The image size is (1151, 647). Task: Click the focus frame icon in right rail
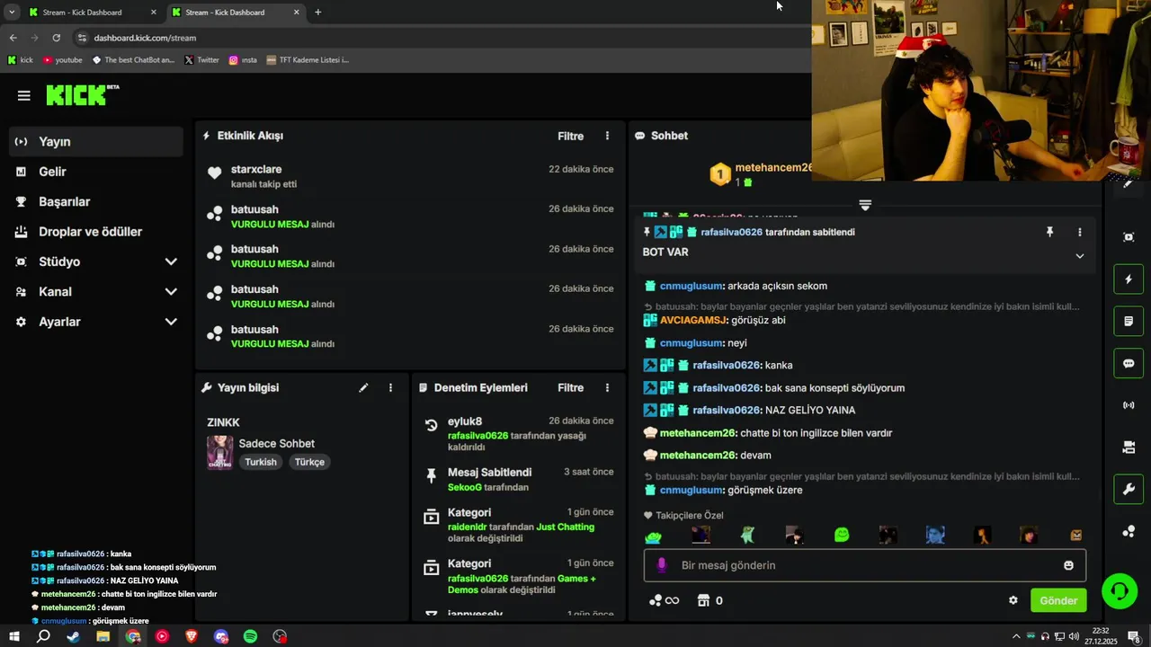pyautogui.click(x=1129, y=237)
